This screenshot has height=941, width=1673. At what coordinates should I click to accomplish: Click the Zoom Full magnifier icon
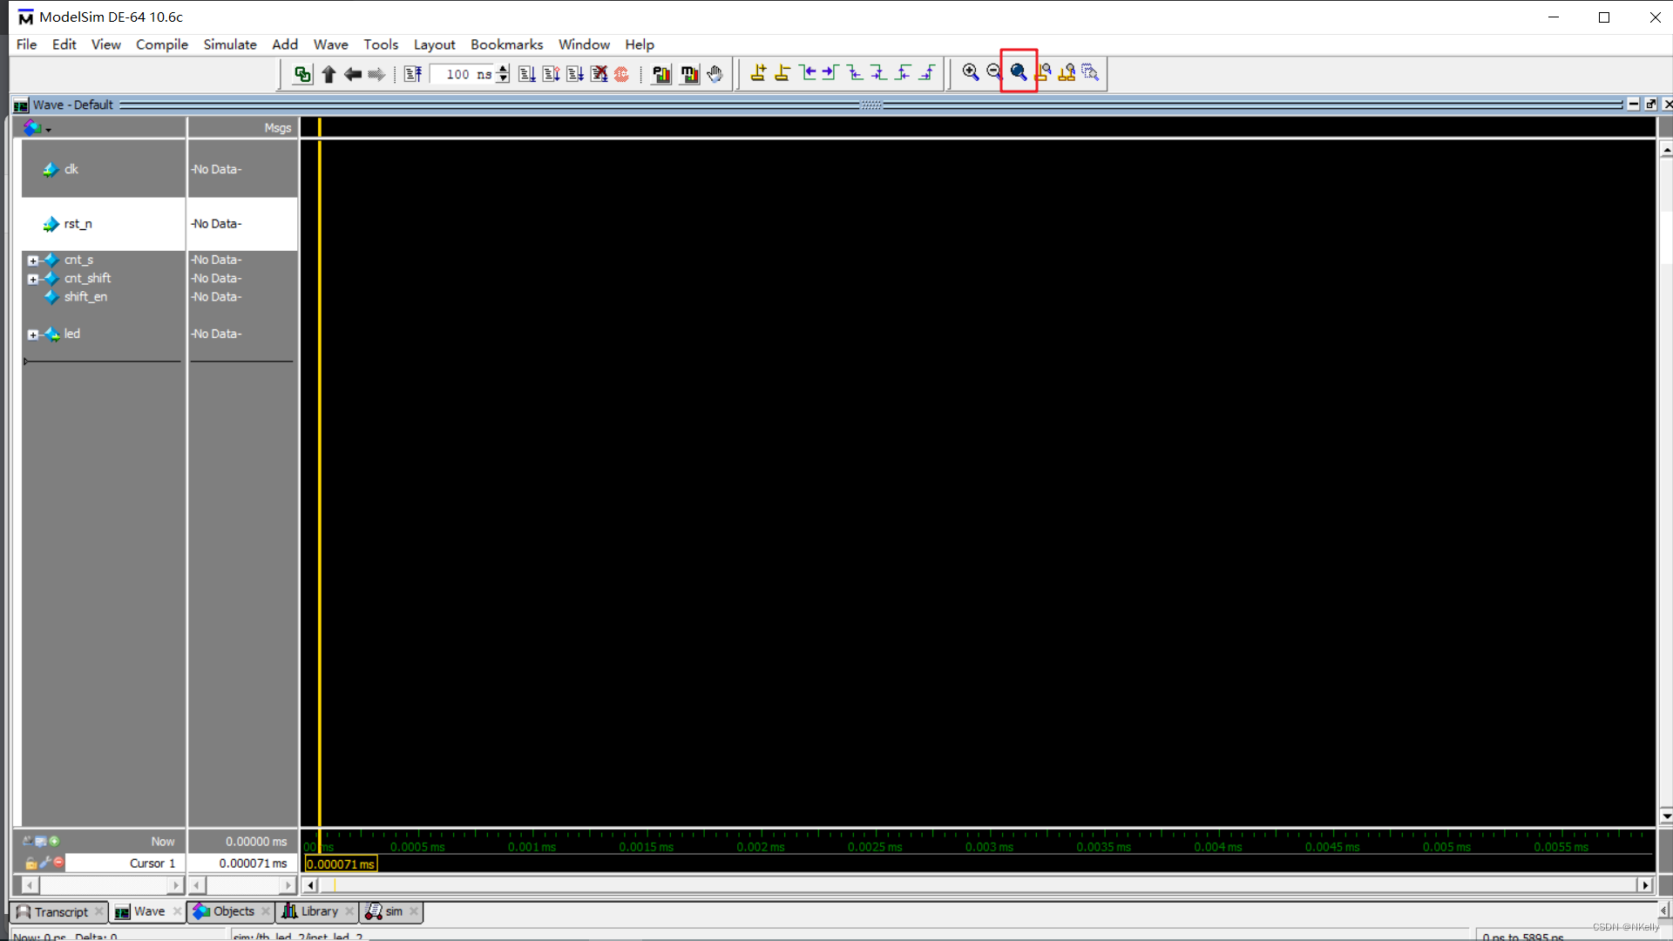tap(1018, 72)
